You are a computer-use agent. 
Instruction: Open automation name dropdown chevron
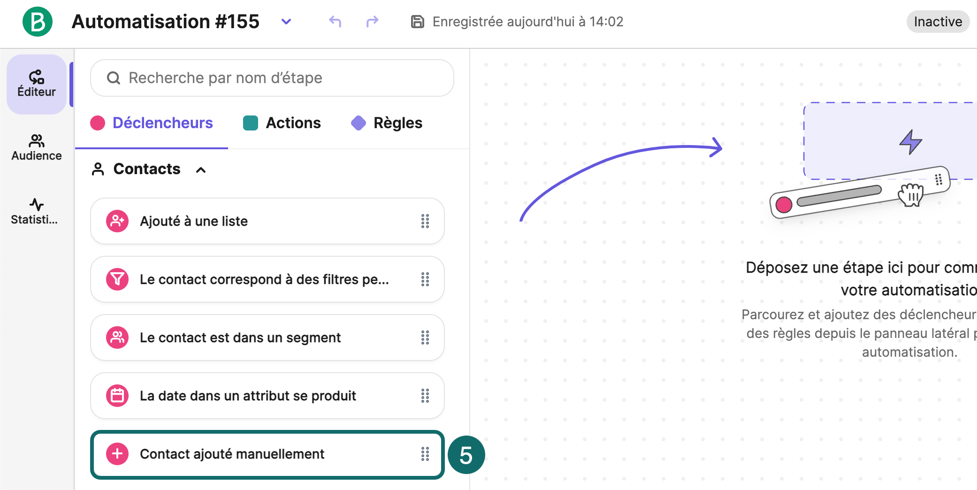pos(286,22)
